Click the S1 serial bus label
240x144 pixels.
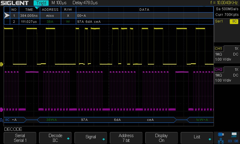tap(2, 120)
